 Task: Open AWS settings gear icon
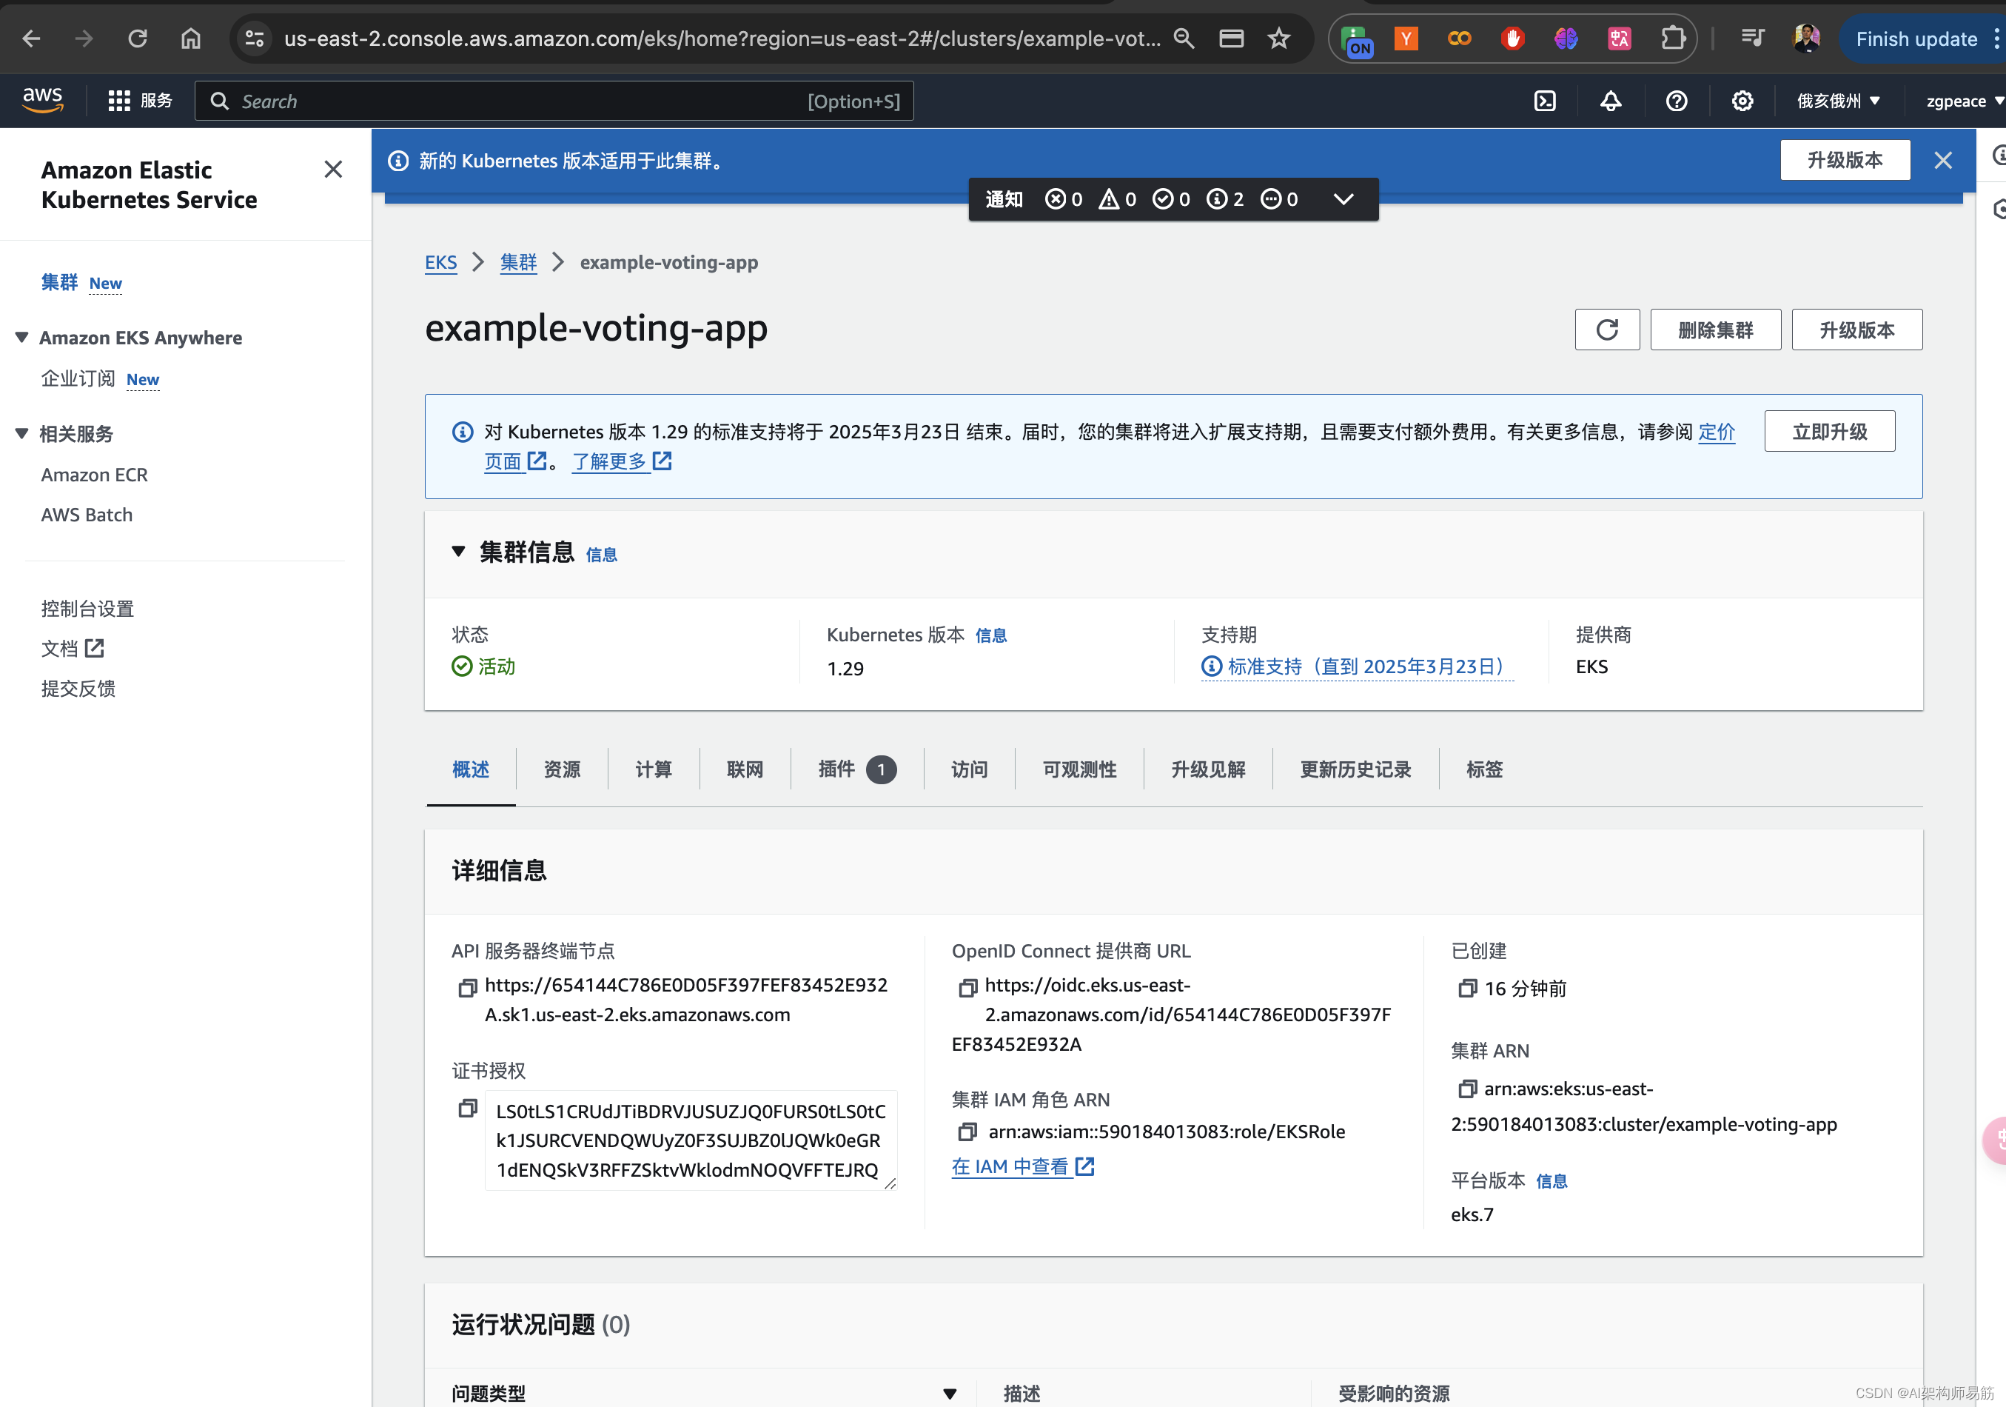pos(1742,101)
